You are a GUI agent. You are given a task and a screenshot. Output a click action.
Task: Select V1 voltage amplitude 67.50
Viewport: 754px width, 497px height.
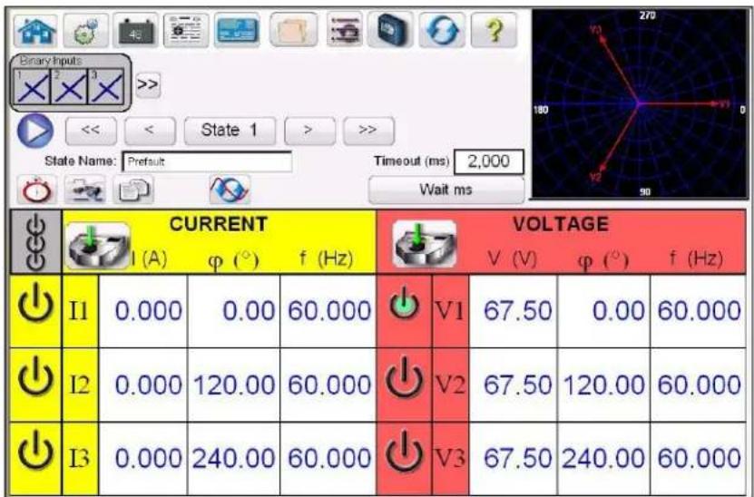click(x=513, y=311)
